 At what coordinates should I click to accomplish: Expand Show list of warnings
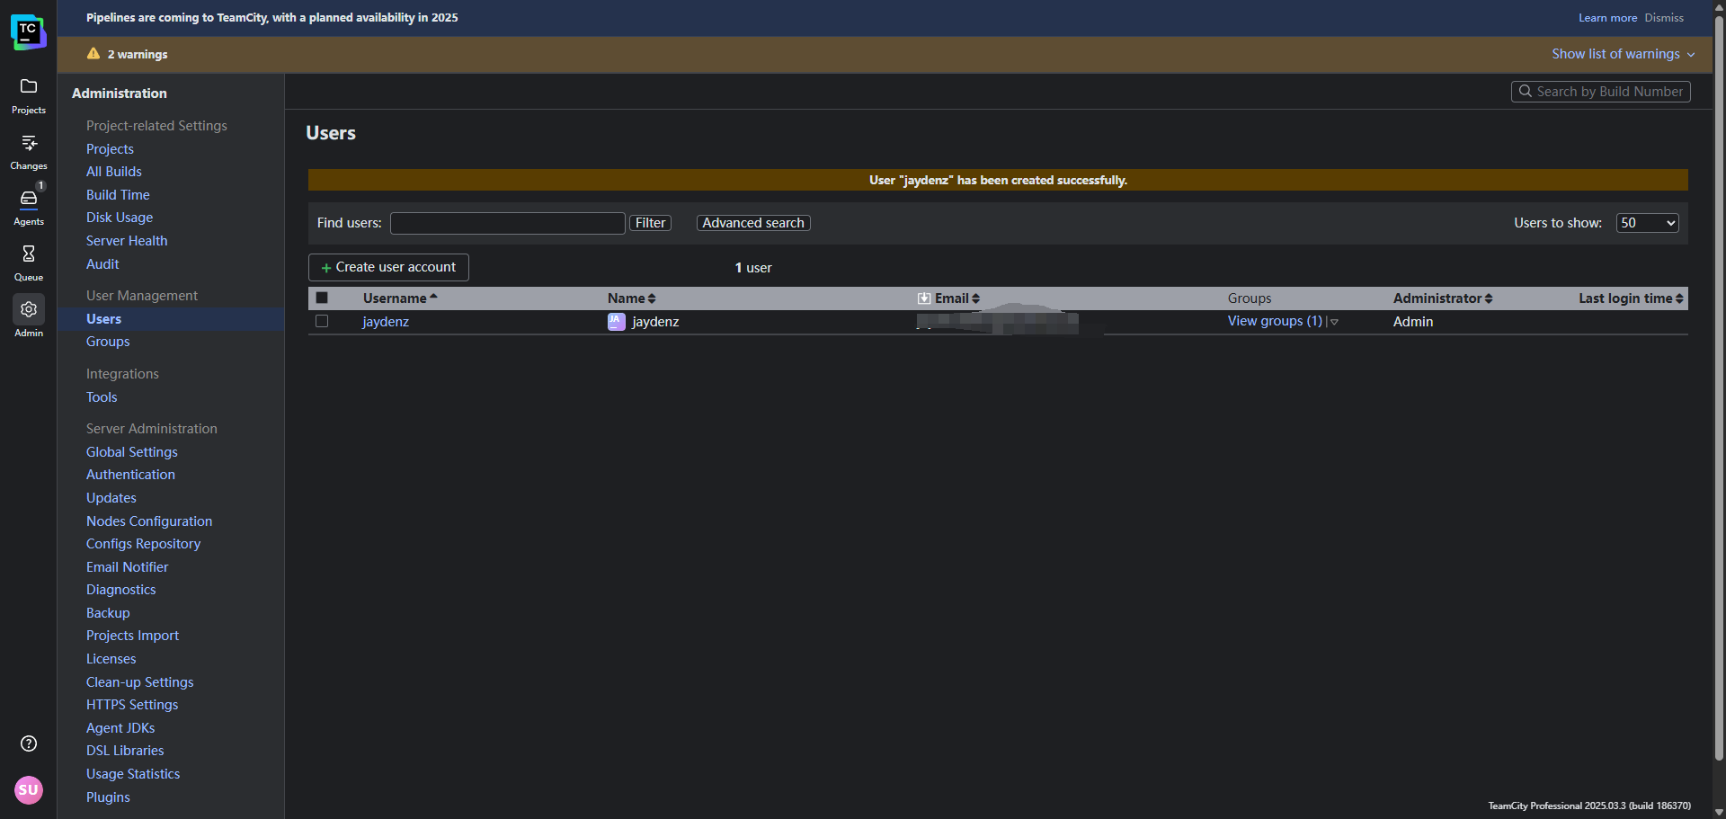coord(1623,54)
